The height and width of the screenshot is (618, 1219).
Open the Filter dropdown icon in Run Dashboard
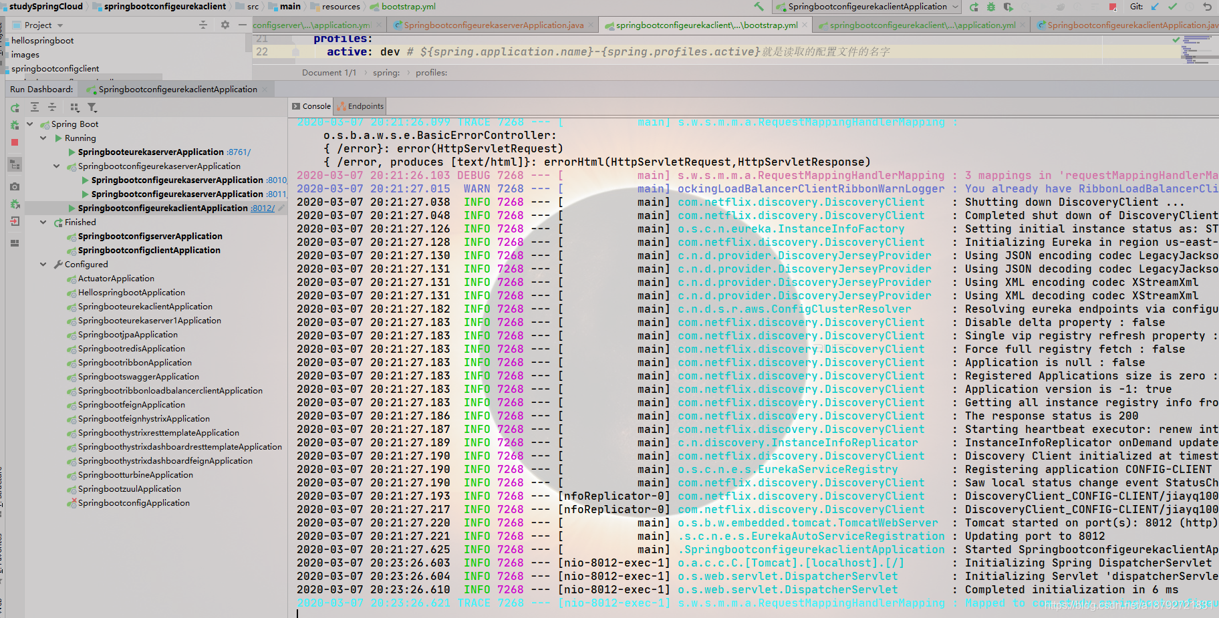tap(92, 108)
